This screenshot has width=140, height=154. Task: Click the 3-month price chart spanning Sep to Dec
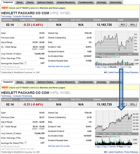[x=117, y=43]
